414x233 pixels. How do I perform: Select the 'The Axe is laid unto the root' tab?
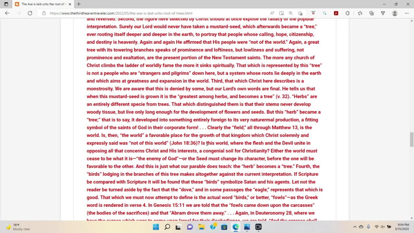(x=43, y=4)
